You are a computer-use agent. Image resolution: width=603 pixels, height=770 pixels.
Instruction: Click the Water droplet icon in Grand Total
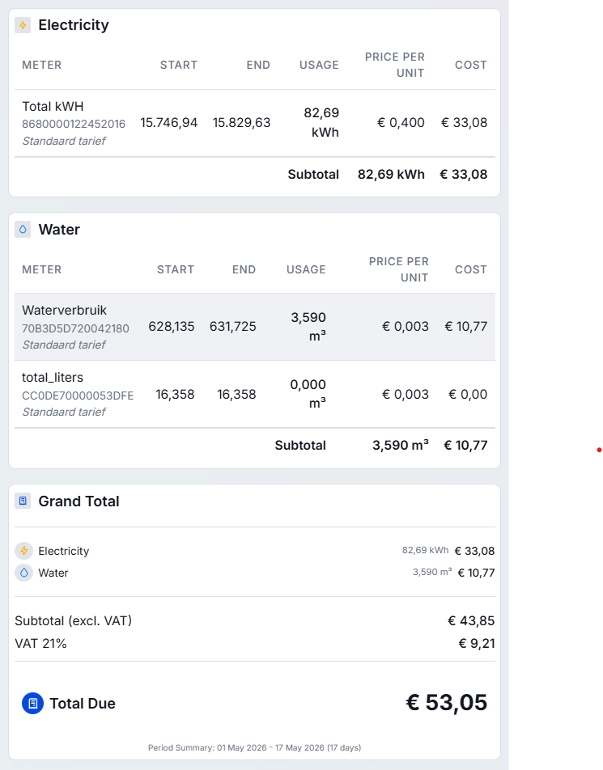pyautogui.click(x=23, y=573)
